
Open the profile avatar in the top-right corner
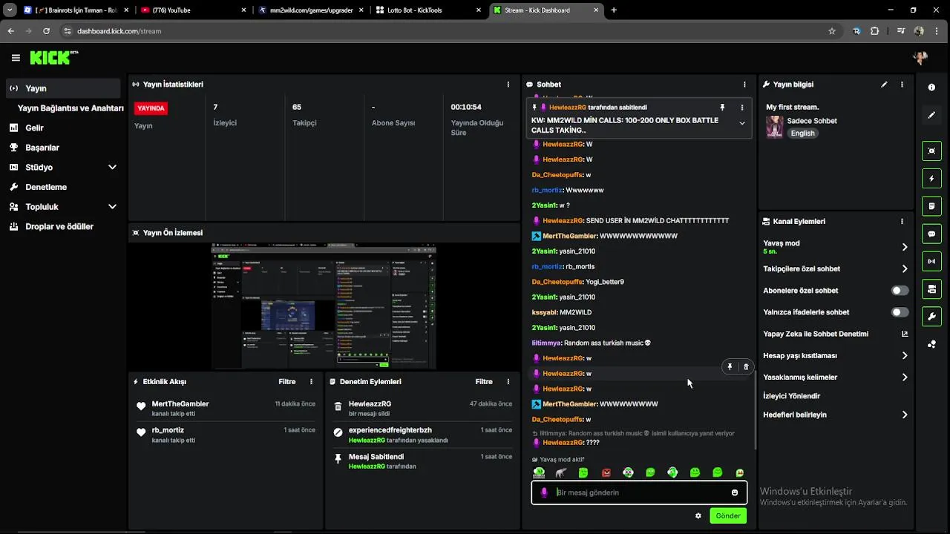click(920, 58)
